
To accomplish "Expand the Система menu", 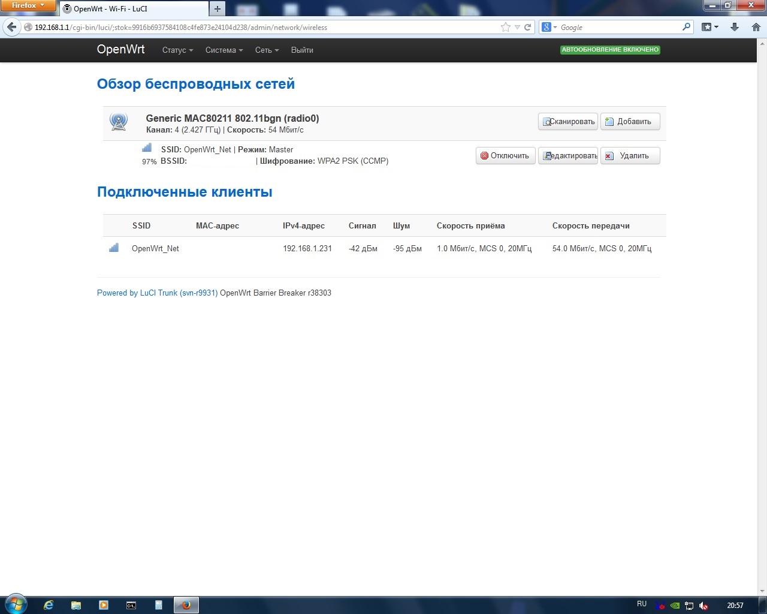I will coord(224,50).
